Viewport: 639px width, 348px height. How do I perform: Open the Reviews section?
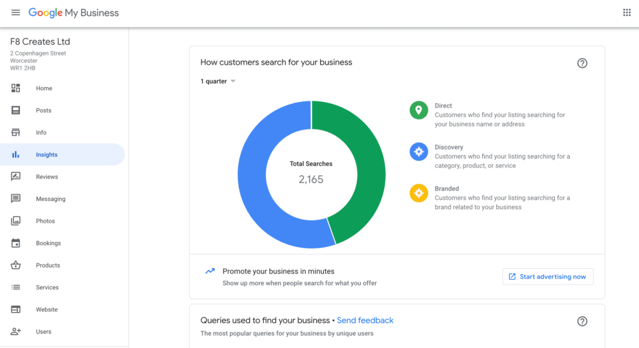pyautogui.click(x=62, y=176)
